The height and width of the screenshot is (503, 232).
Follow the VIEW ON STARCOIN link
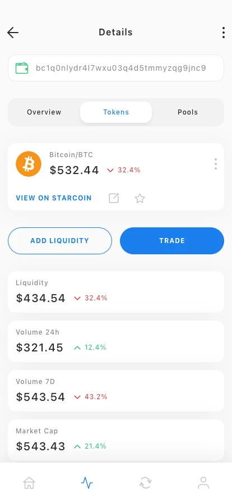point(53,198)
